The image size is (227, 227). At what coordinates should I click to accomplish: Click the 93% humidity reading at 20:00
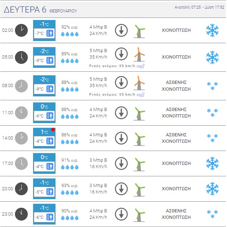tap(70, 186)
